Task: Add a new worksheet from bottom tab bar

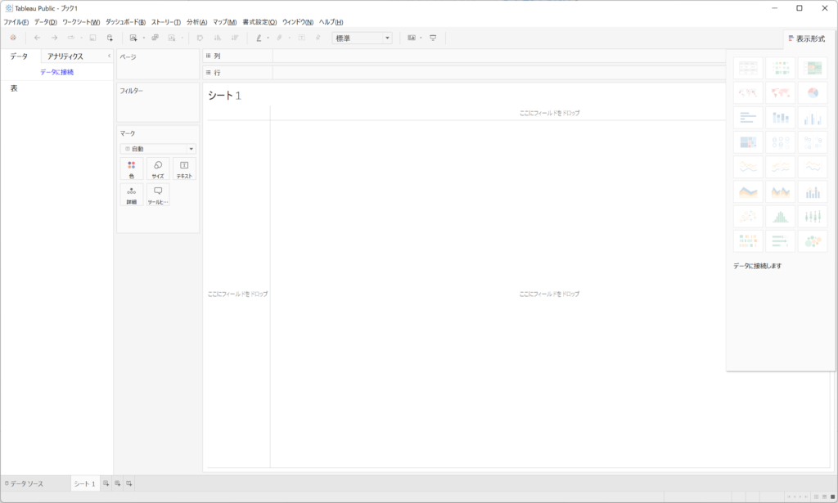Action: pyautogui.click(x=106, y=483)
